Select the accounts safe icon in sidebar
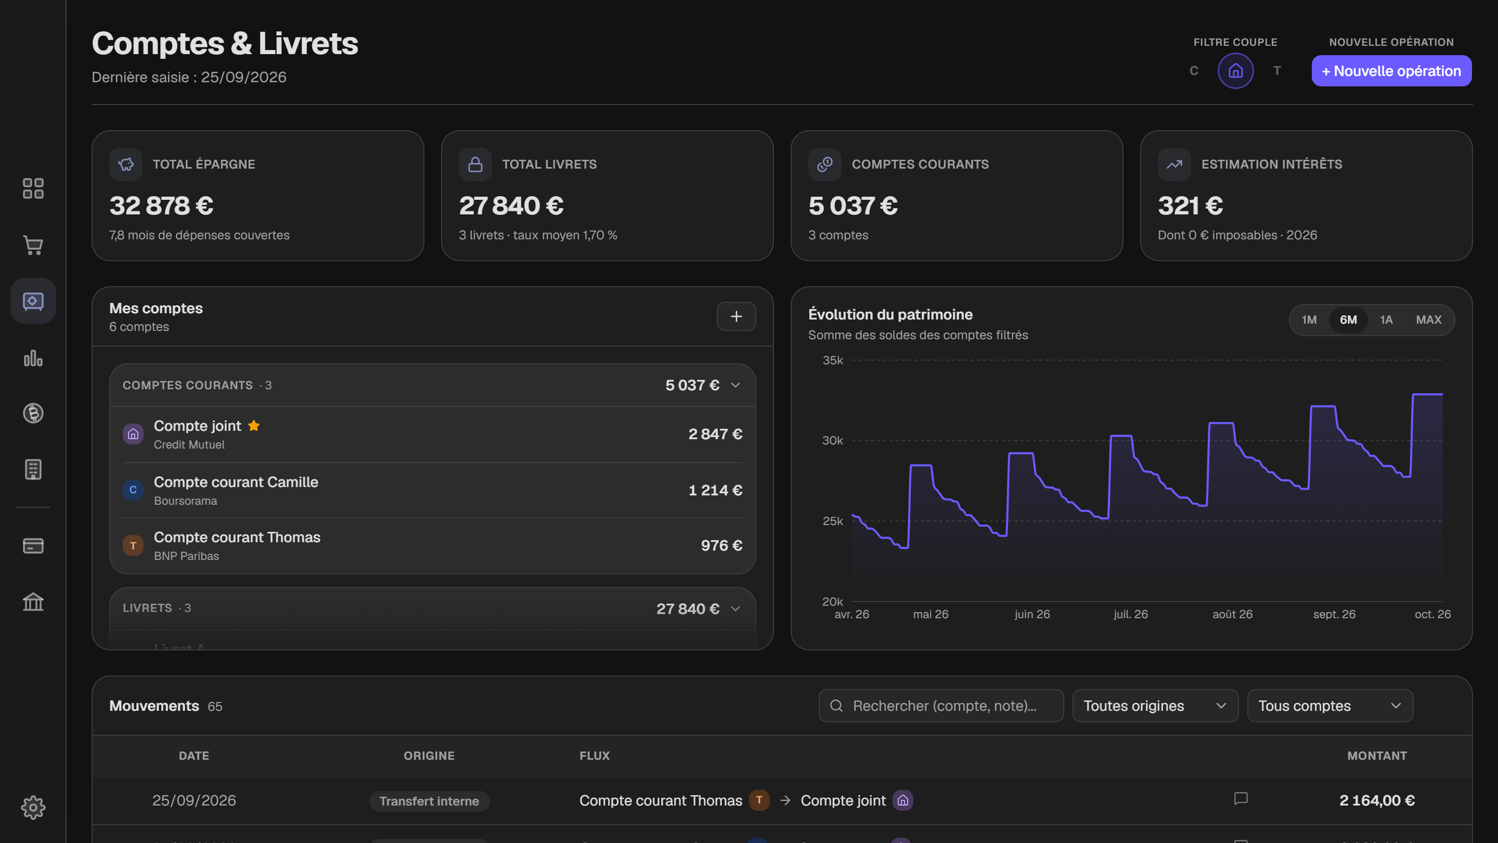The height and width of the screenshot is (843, 1498). tap(33, 301)
